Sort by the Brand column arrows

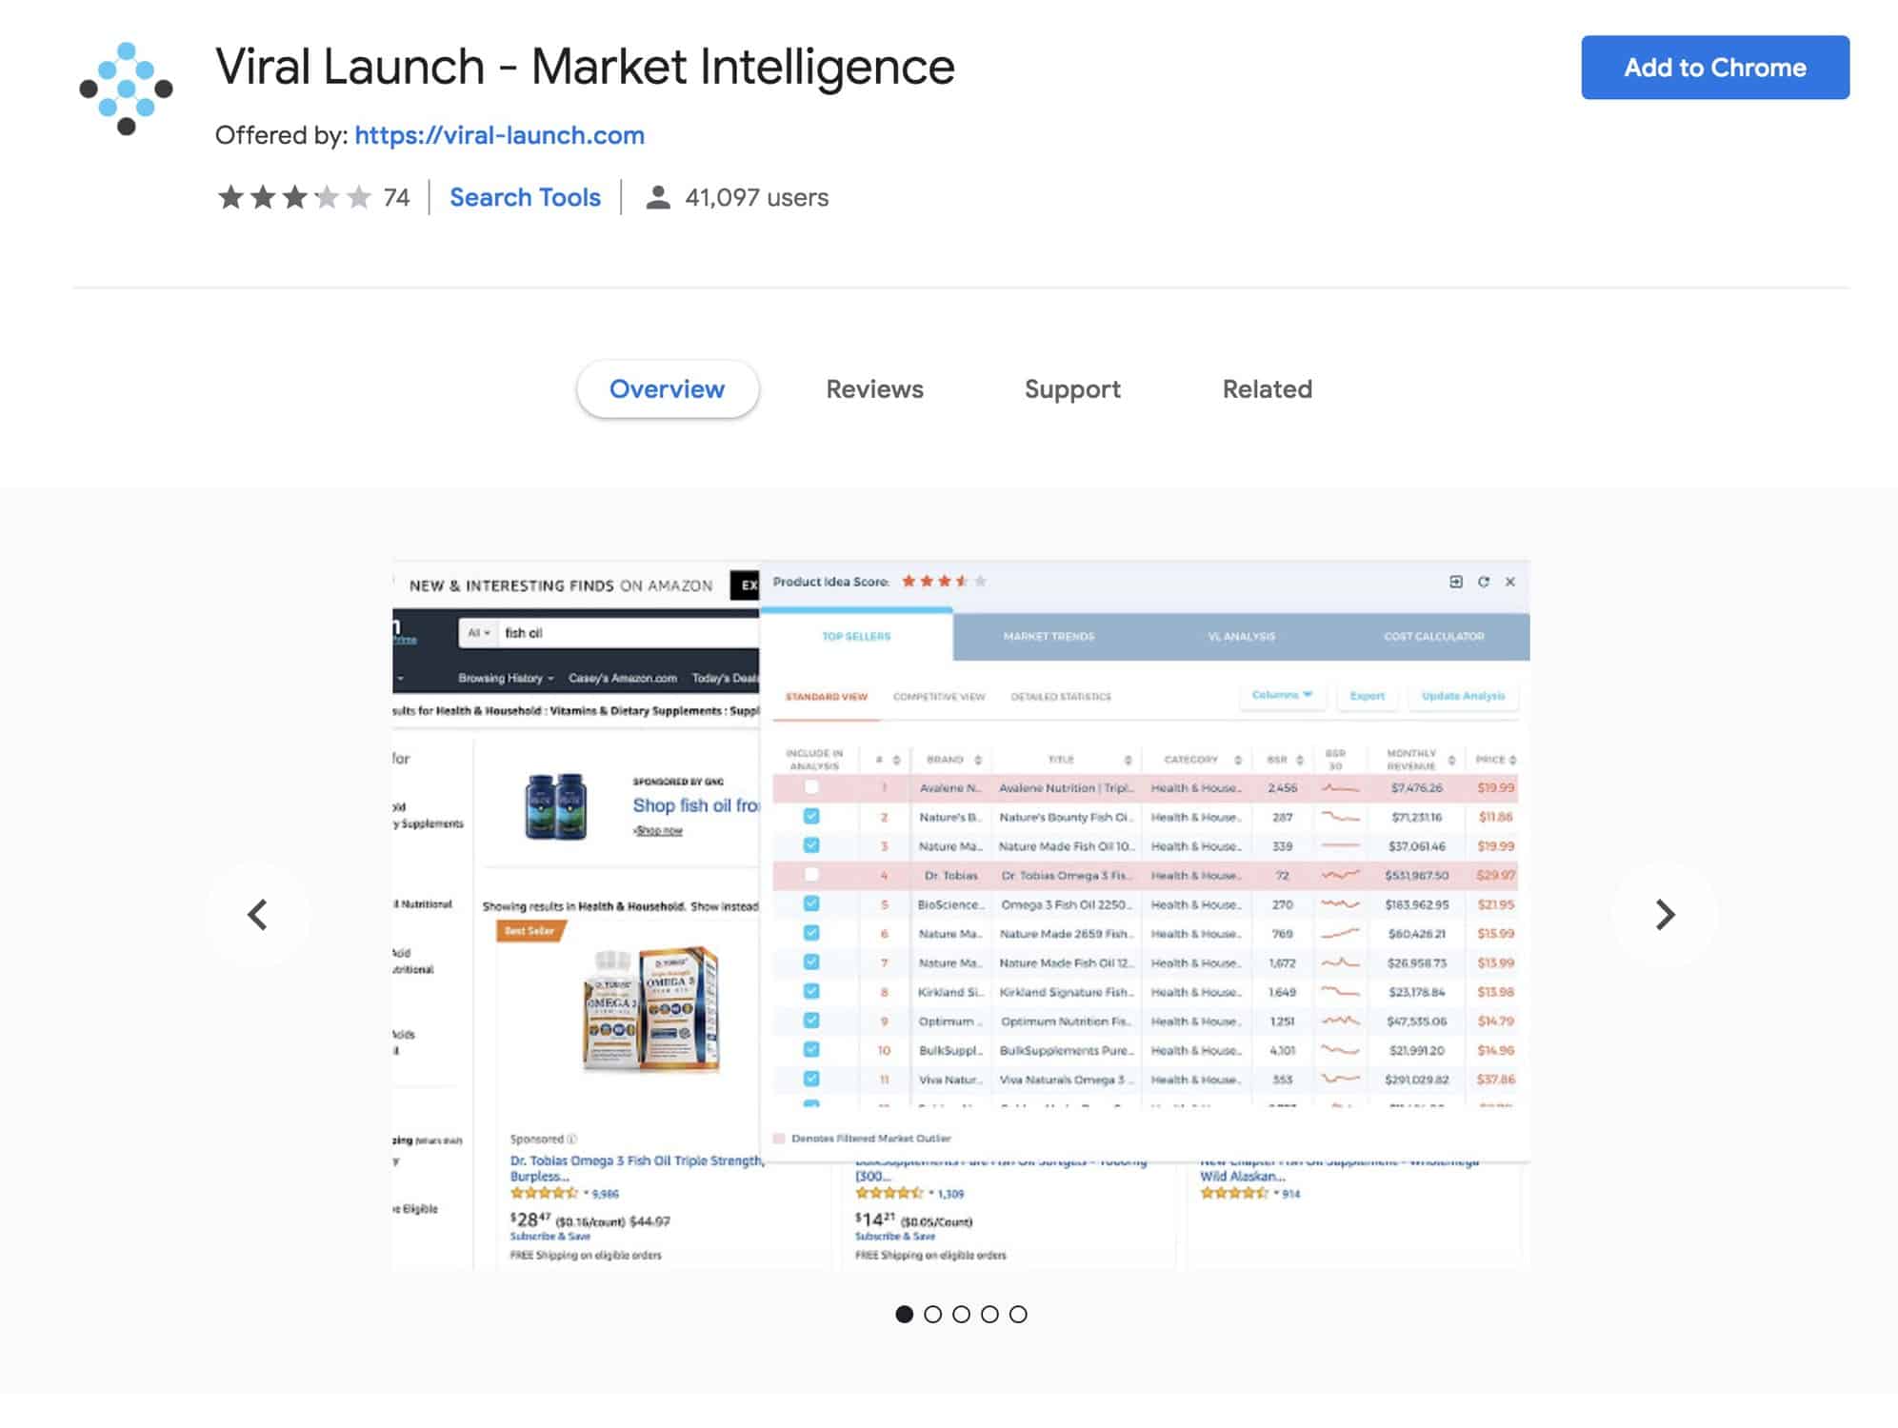[x=978, y=760]
